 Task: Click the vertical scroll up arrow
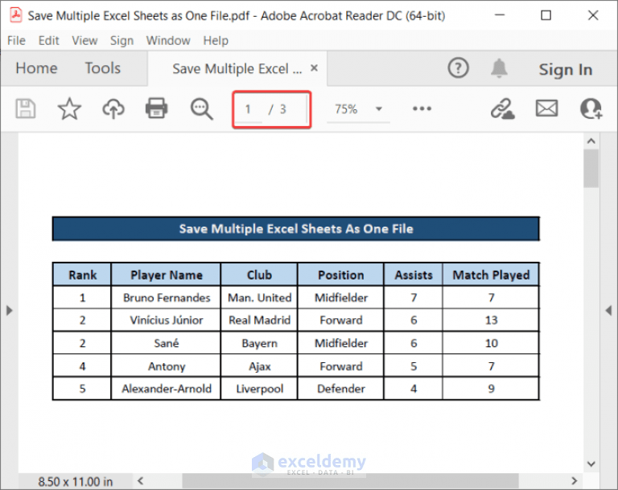591,141
